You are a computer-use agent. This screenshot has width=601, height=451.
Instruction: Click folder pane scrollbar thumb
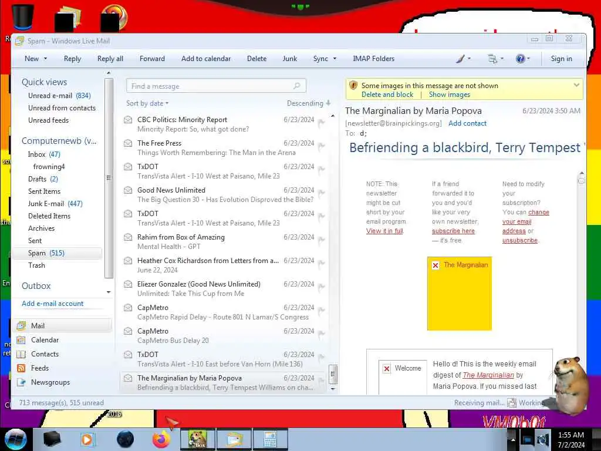(x=109, y=178)
